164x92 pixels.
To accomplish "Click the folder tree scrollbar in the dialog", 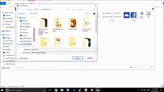I will coord(34,35).
